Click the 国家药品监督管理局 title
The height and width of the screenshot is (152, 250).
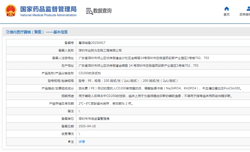[48, 9]
